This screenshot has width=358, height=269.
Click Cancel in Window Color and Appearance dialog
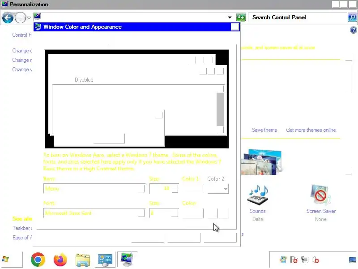(x=184, y=238)
